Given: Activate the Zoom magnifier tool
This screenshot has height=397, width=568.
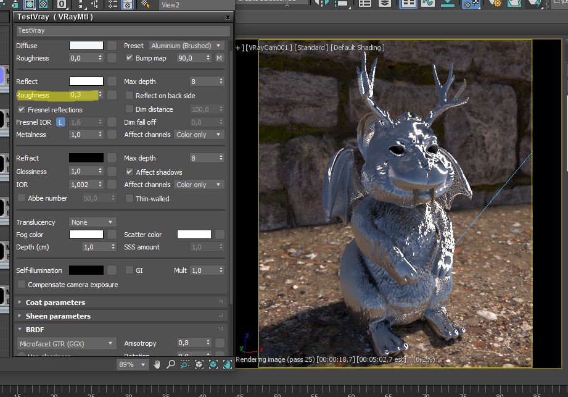Looking at the screenshot, I should coord(171,364).
